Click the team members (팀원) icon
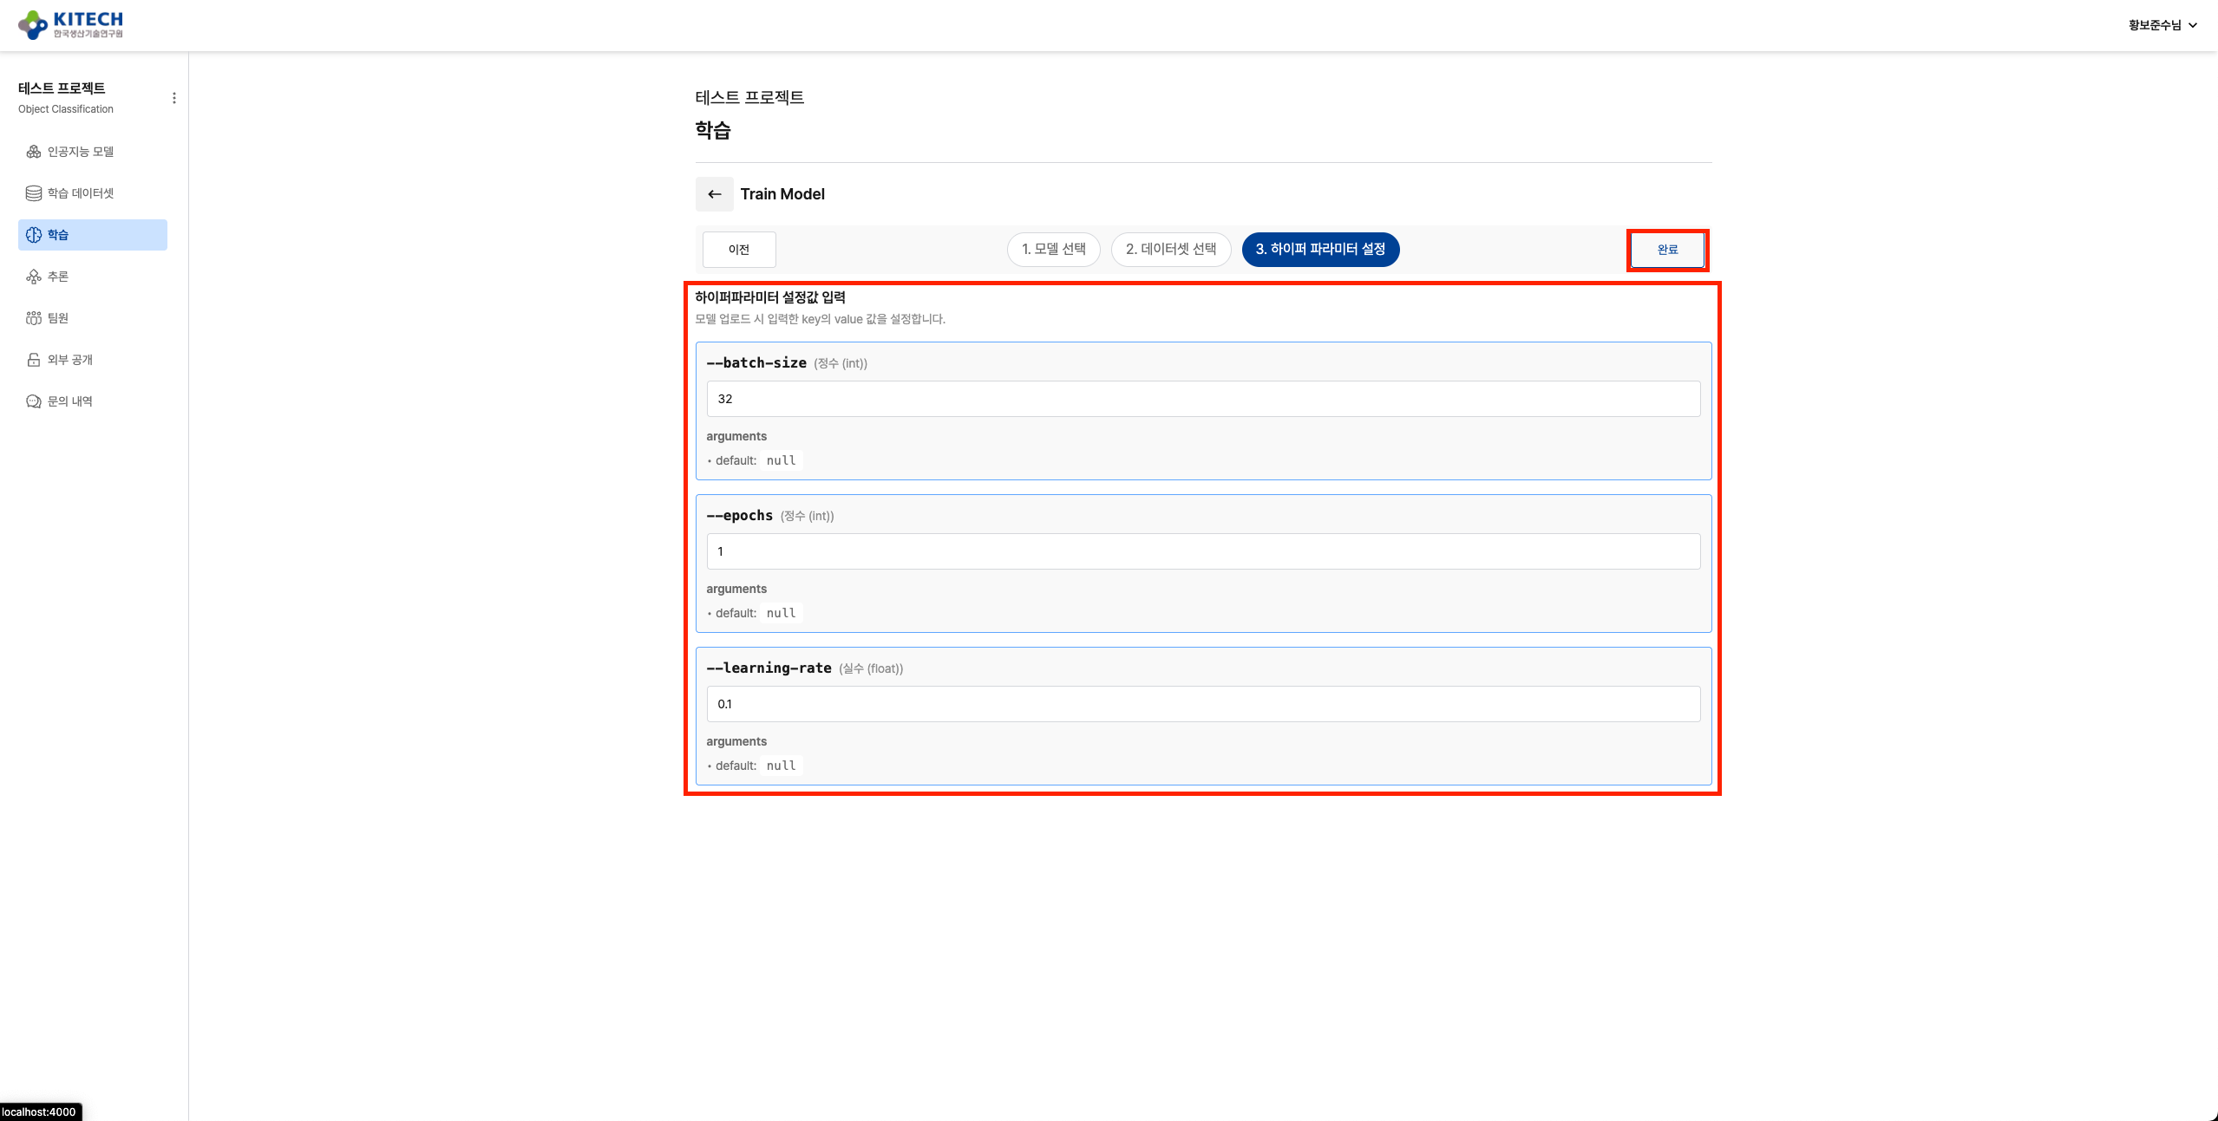 pos(34,318)
